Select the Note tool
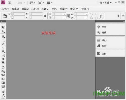The image size is (126, 100). click(3, 91)
